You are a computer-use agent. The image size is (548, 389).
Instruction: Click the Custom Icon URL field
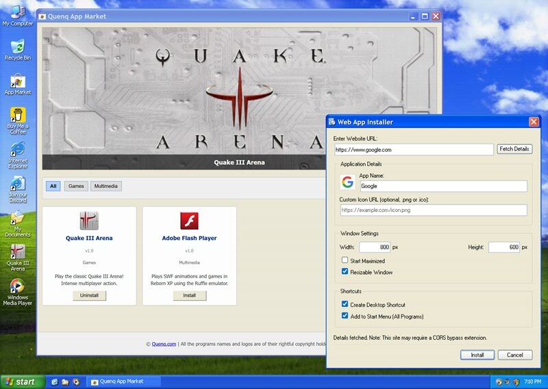[434, 210]
